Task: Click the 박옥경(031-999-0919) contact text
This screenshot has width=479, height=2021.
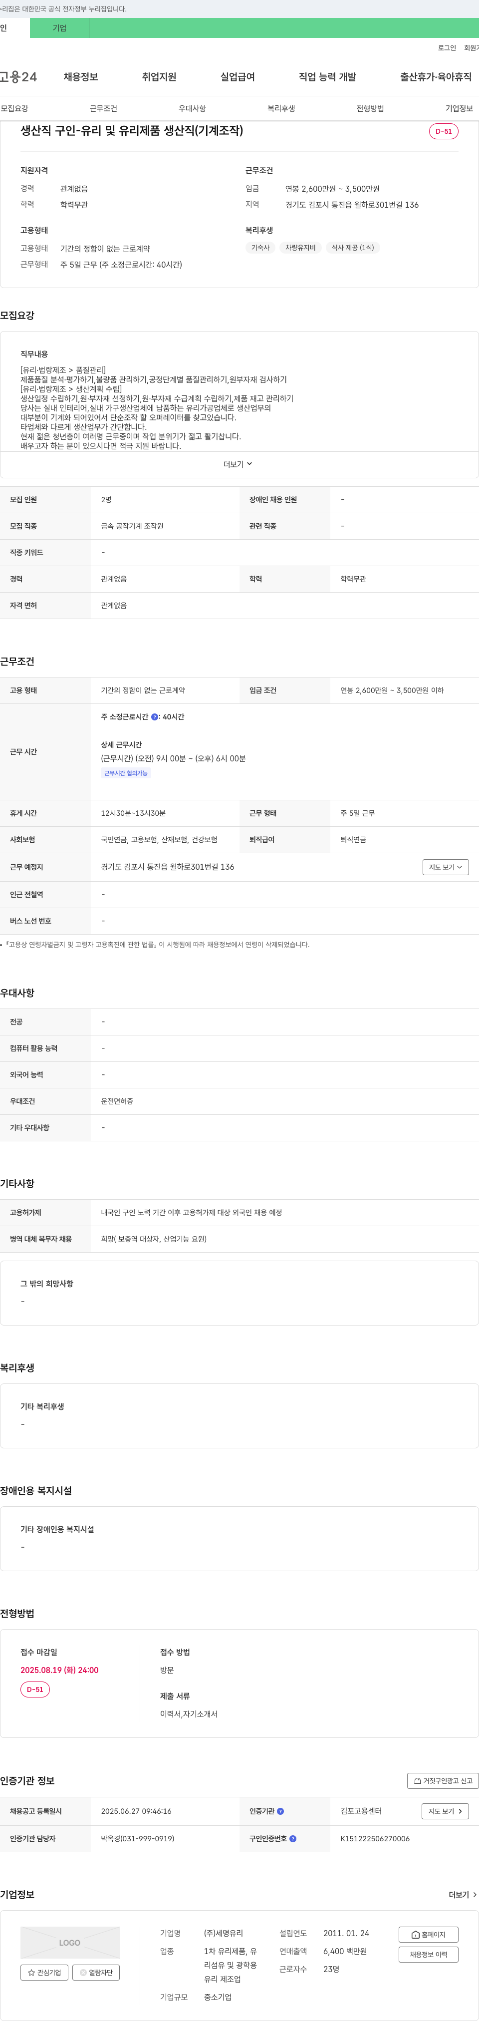Action: 138,1839
